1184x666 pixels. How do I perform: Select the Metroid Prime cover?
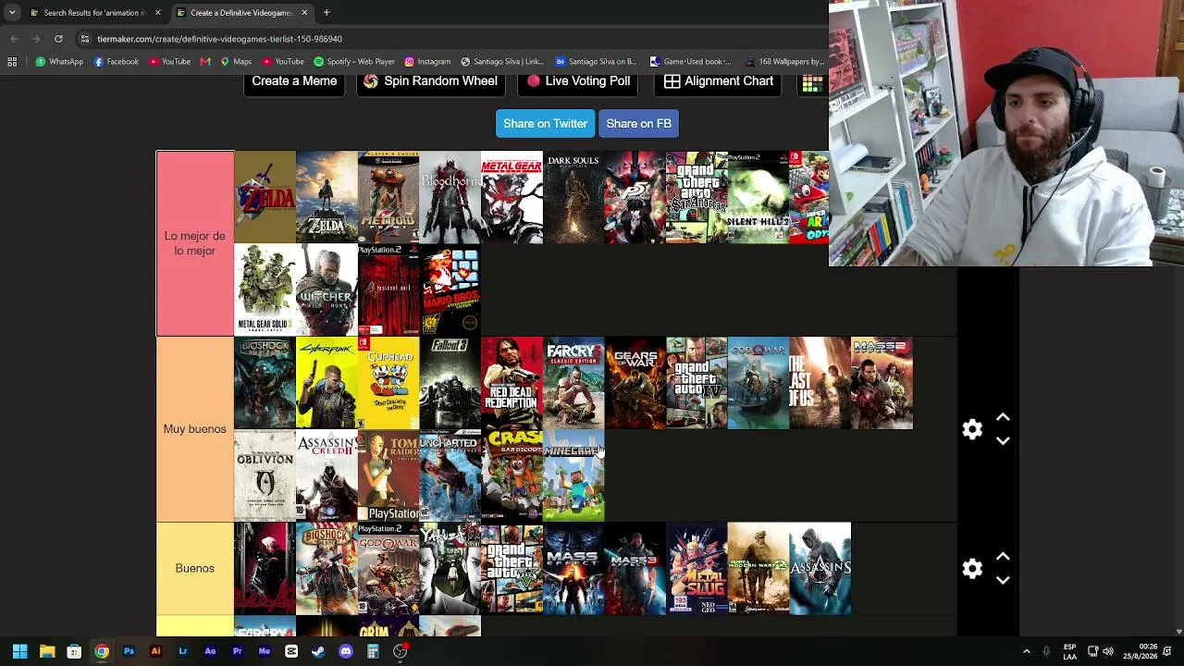[388, 197]
